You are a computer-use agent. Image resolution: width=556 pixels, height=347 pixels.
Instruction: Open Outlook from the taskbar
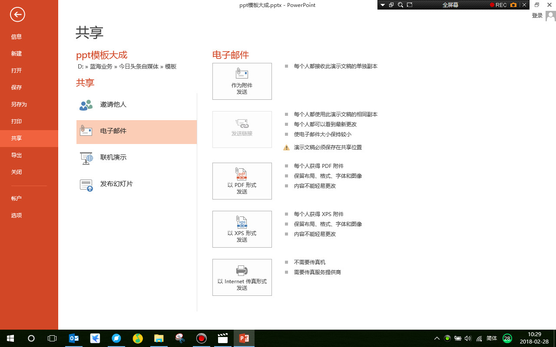click(x=74, y=338)
